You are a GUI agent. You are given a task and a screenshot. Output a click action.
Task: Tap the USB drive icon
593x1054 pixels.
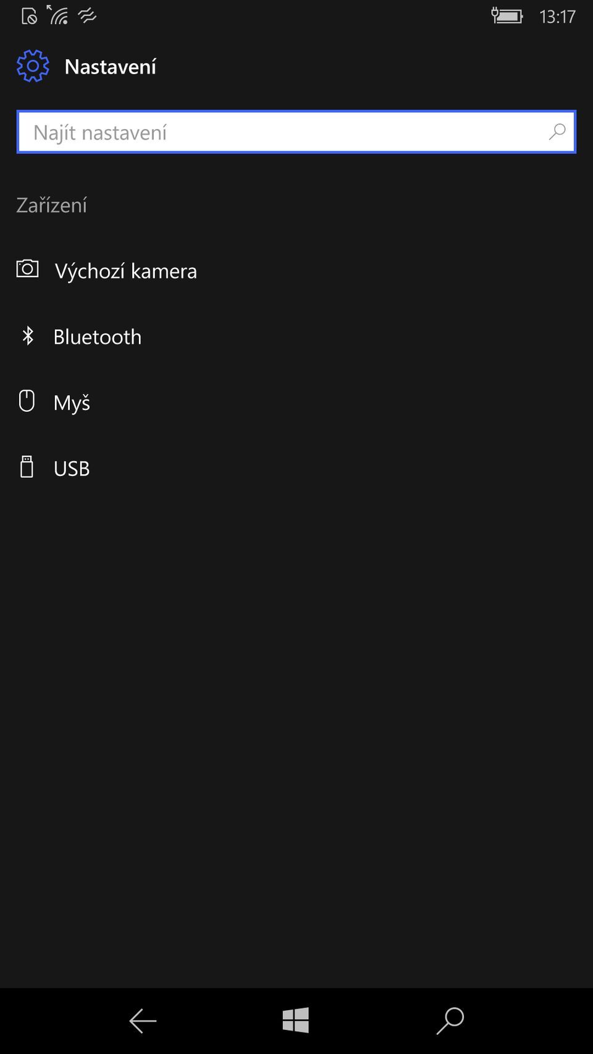(27, 467)
